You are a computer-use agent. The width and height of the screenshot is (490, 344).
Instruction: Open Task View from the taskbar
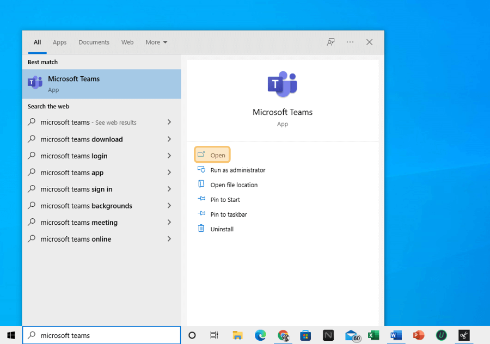click(x=214, y=335)
